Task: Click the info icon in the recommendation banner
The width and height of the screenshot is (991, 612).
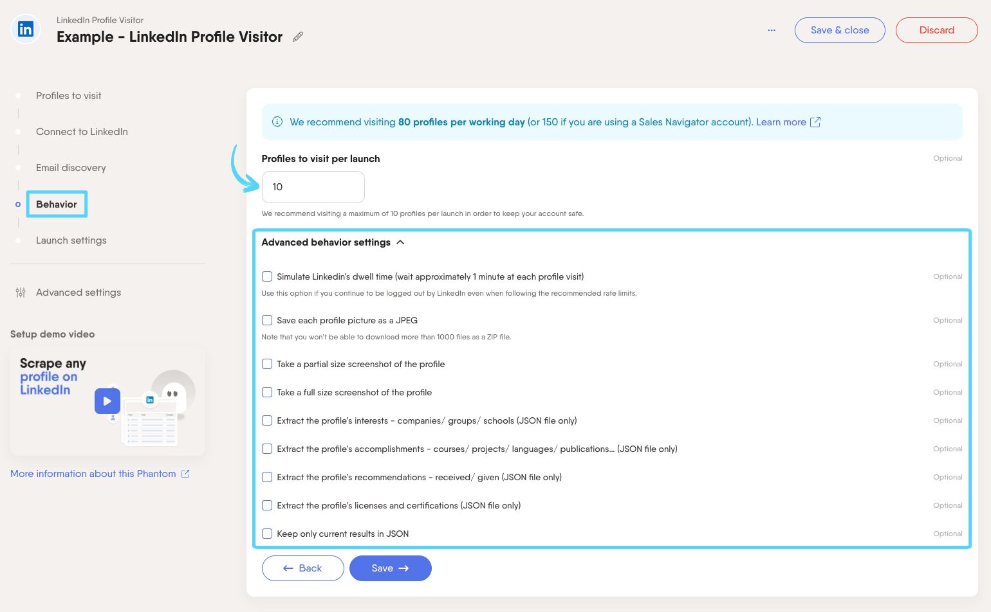Action: tap(277, 122)
